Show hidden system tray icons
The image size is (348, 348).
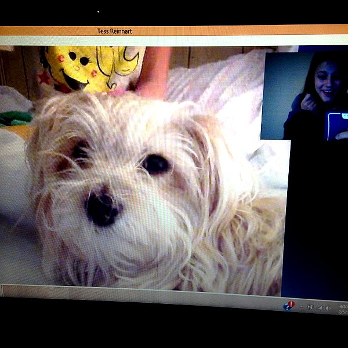click(302, 307)
